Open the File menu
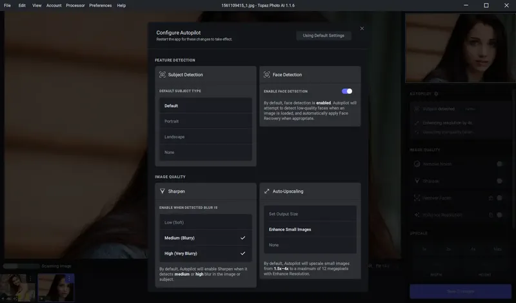Viewport: 516px width, 303px height. [x=7, y=5]
